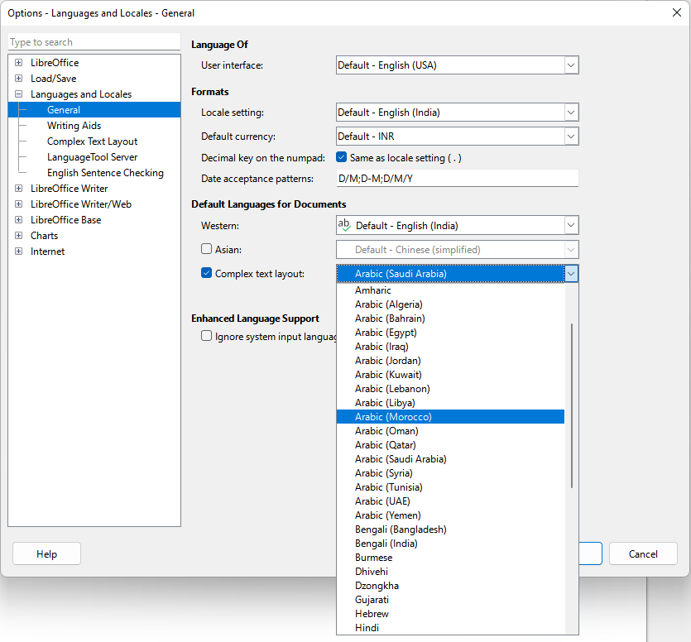This screenshot has width=691, height=642.
Task: Click the language list scrollbar thumb
Action: coord(572,405)
